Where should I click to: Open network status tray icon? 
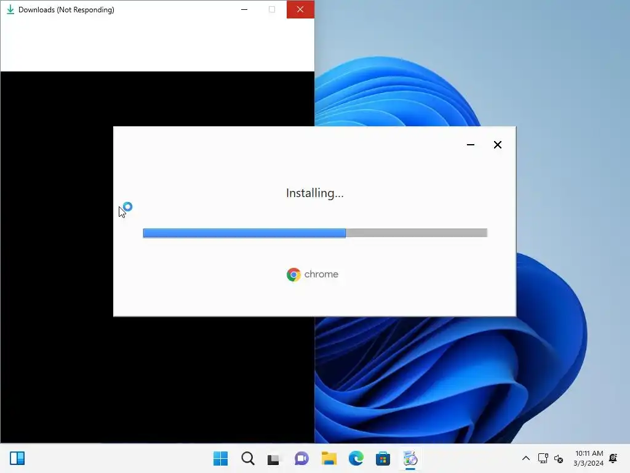point(543,458)
